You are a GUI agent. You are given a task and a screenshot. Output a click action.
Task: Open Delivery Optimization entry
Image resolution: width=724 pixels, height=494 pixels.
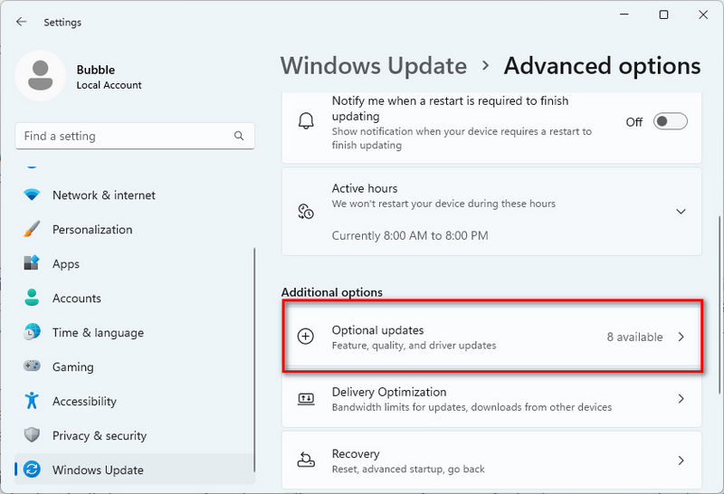(x=491, y=399)
